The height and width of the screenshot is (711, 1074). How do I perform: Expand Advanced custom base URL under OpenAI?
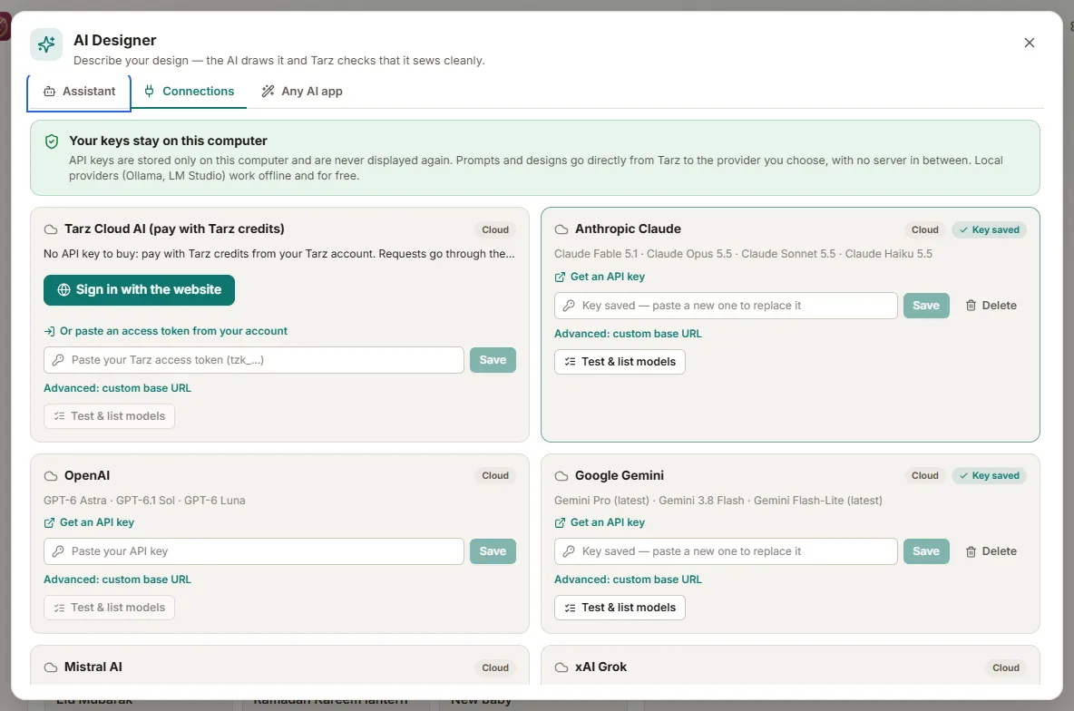pyautogui.click(x=118, y=580)
